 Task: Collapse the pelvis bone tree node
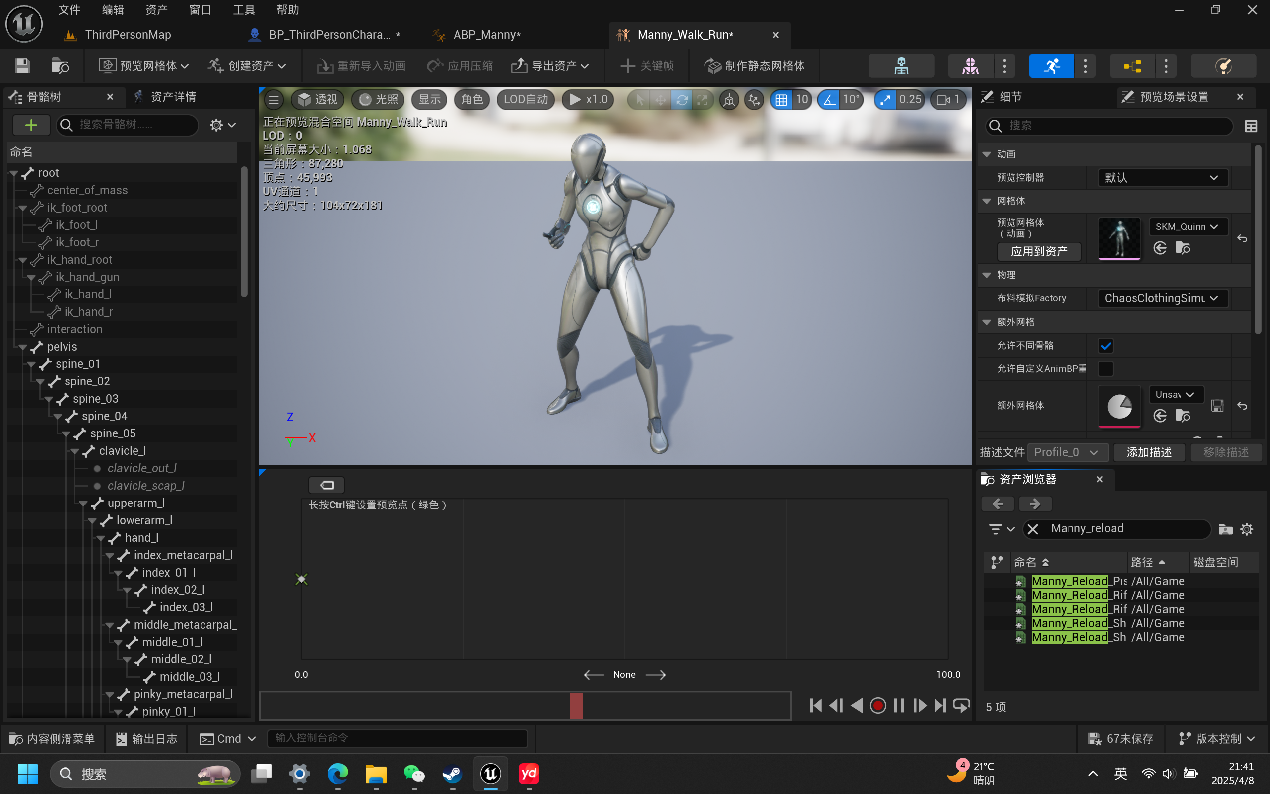click(x=22, y=347)
